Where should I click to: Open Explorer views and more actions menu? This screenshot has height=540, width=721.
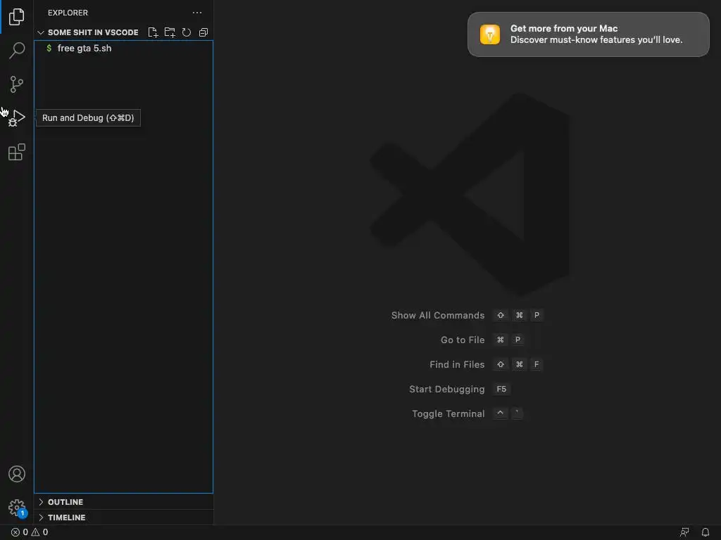pyautogui.click(x=197, y=13)
